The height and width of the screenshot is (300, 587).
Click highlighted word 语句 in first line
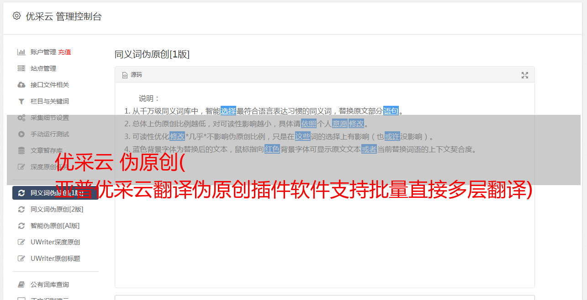pos(391,111)
